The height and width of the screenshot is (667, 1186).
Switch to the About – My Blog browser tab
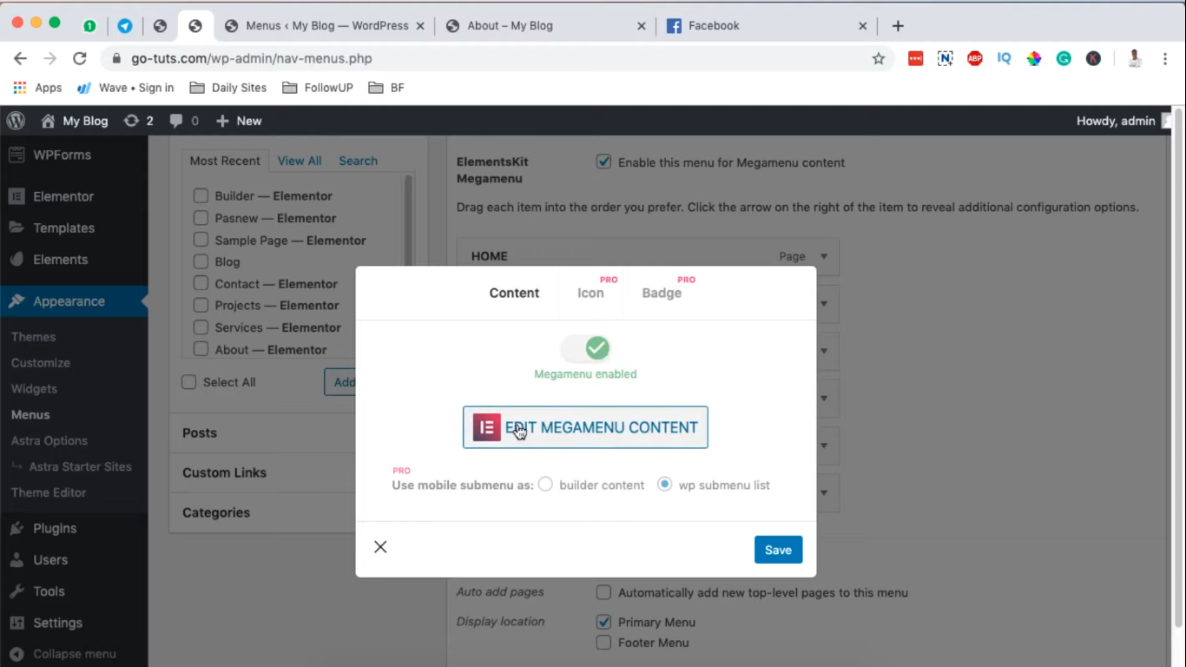545,26
